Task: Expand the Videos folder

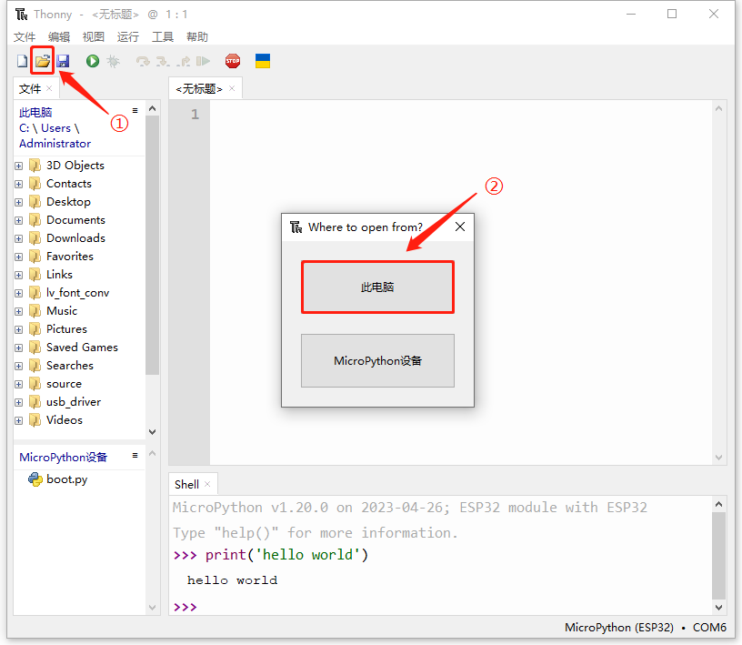Action: click(18, 420)
